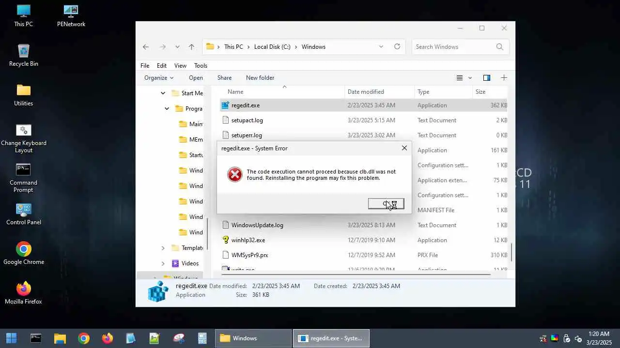Toggle the preview pane button
Screen dimensions: 620x348
[487, 78]
